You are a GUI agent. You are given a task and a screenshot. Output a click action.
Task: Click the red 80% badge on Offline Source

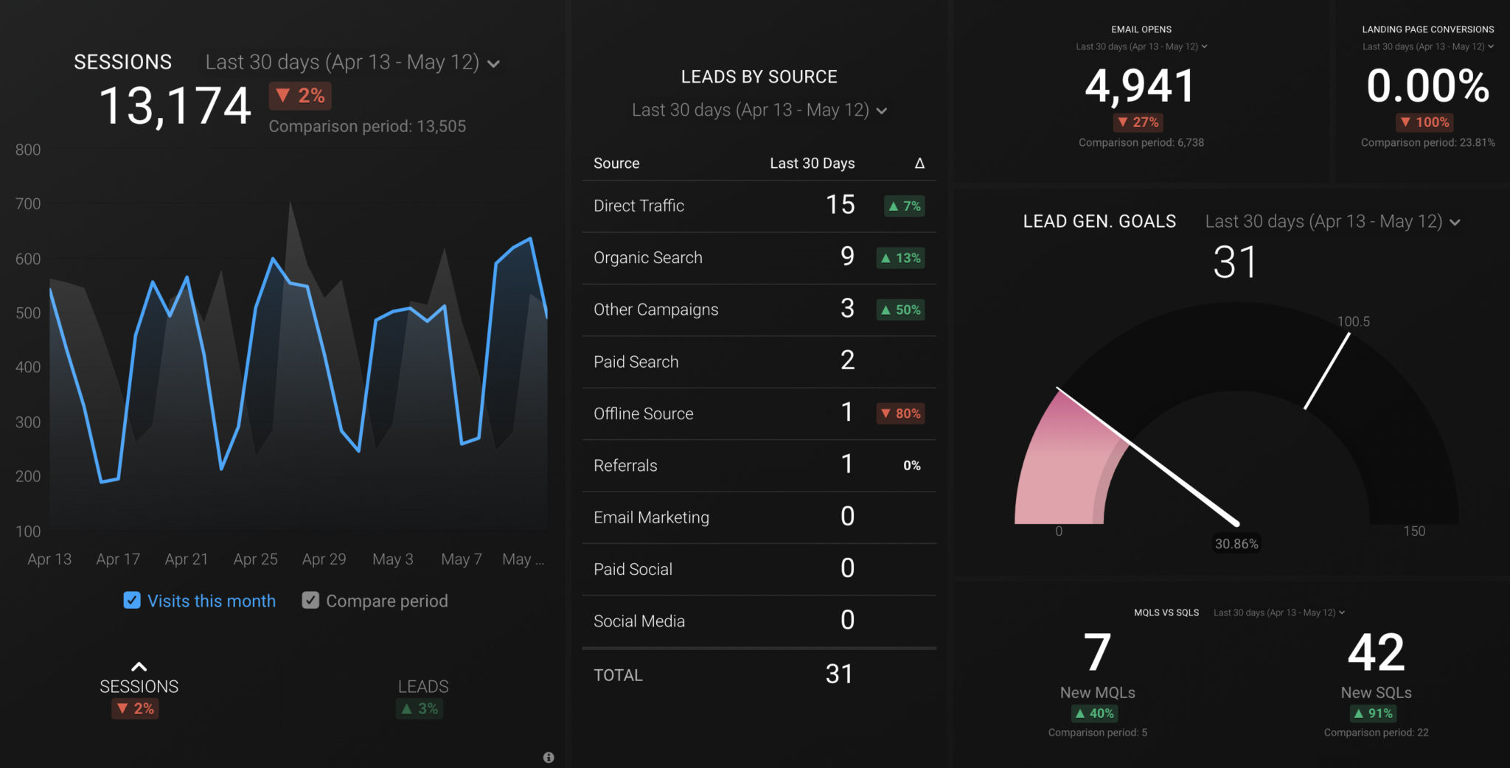point(901,413)
